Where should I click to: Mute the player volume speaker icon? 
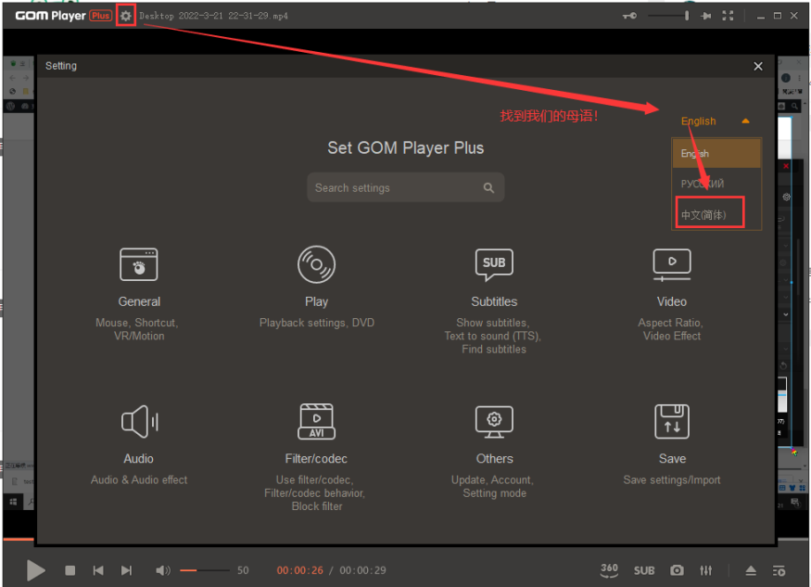pyautogui.click(x=162, y=570)
